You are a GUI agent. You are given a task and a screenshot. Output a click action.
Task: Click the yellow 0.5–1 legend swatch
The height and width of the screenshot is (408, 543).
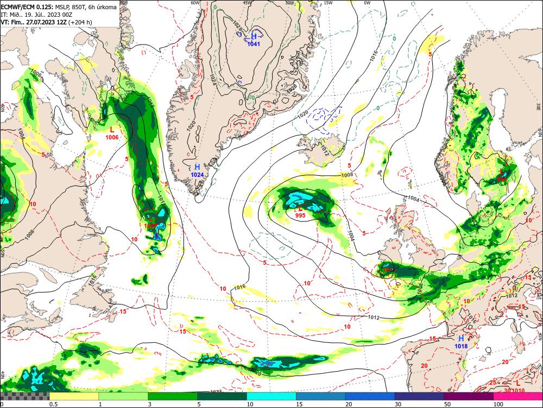(x=74, y=396)
